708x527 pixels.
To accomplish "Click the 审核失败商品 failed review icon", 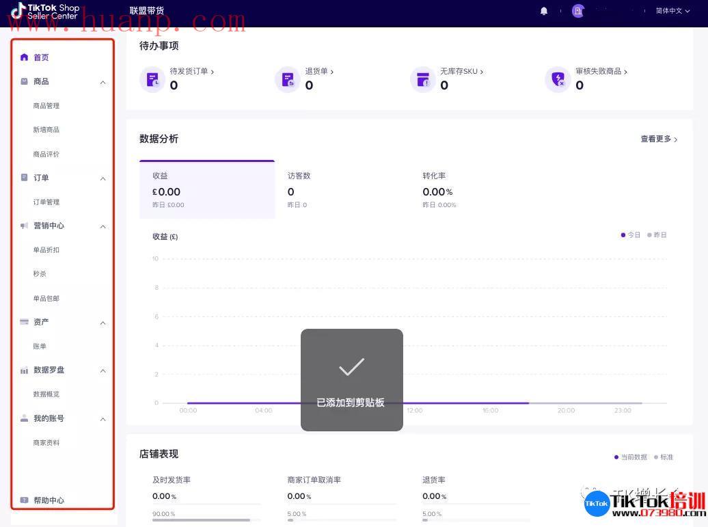I will tap(558, 79).
